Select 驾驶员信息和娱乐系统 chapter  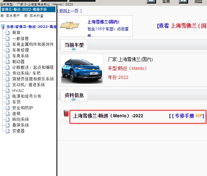33,79
